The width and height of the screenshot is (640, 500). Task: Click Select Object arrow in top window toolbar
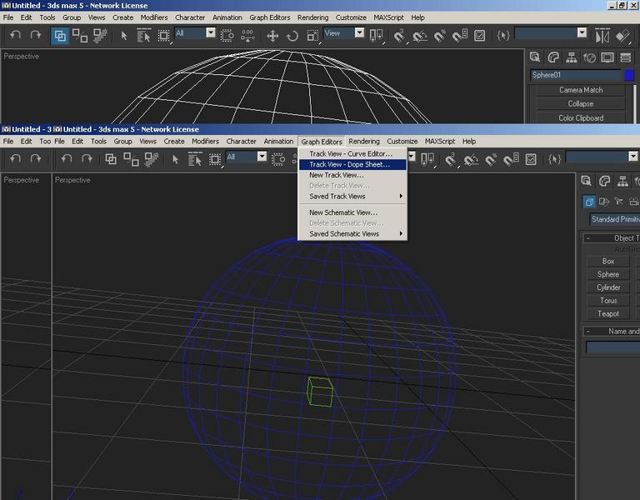click(x=124, y=36)
